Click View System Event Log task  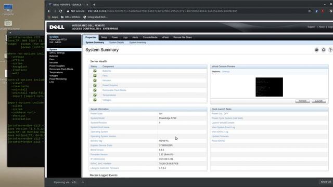[223, 127]
